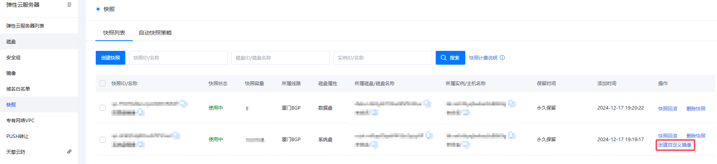Viewport: 717px width, 164px height.
Task: Select the 数据盘 snapshot row checkbox
Action: click(103, 108)
